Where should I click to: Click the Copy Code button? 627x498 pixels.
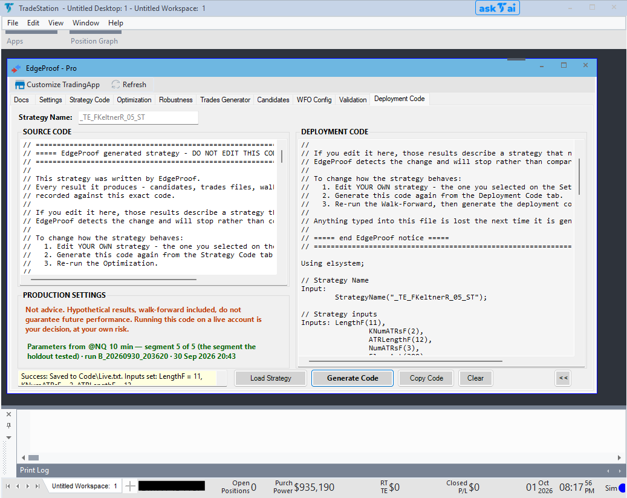pyautogui.click(x=427, y=378)
